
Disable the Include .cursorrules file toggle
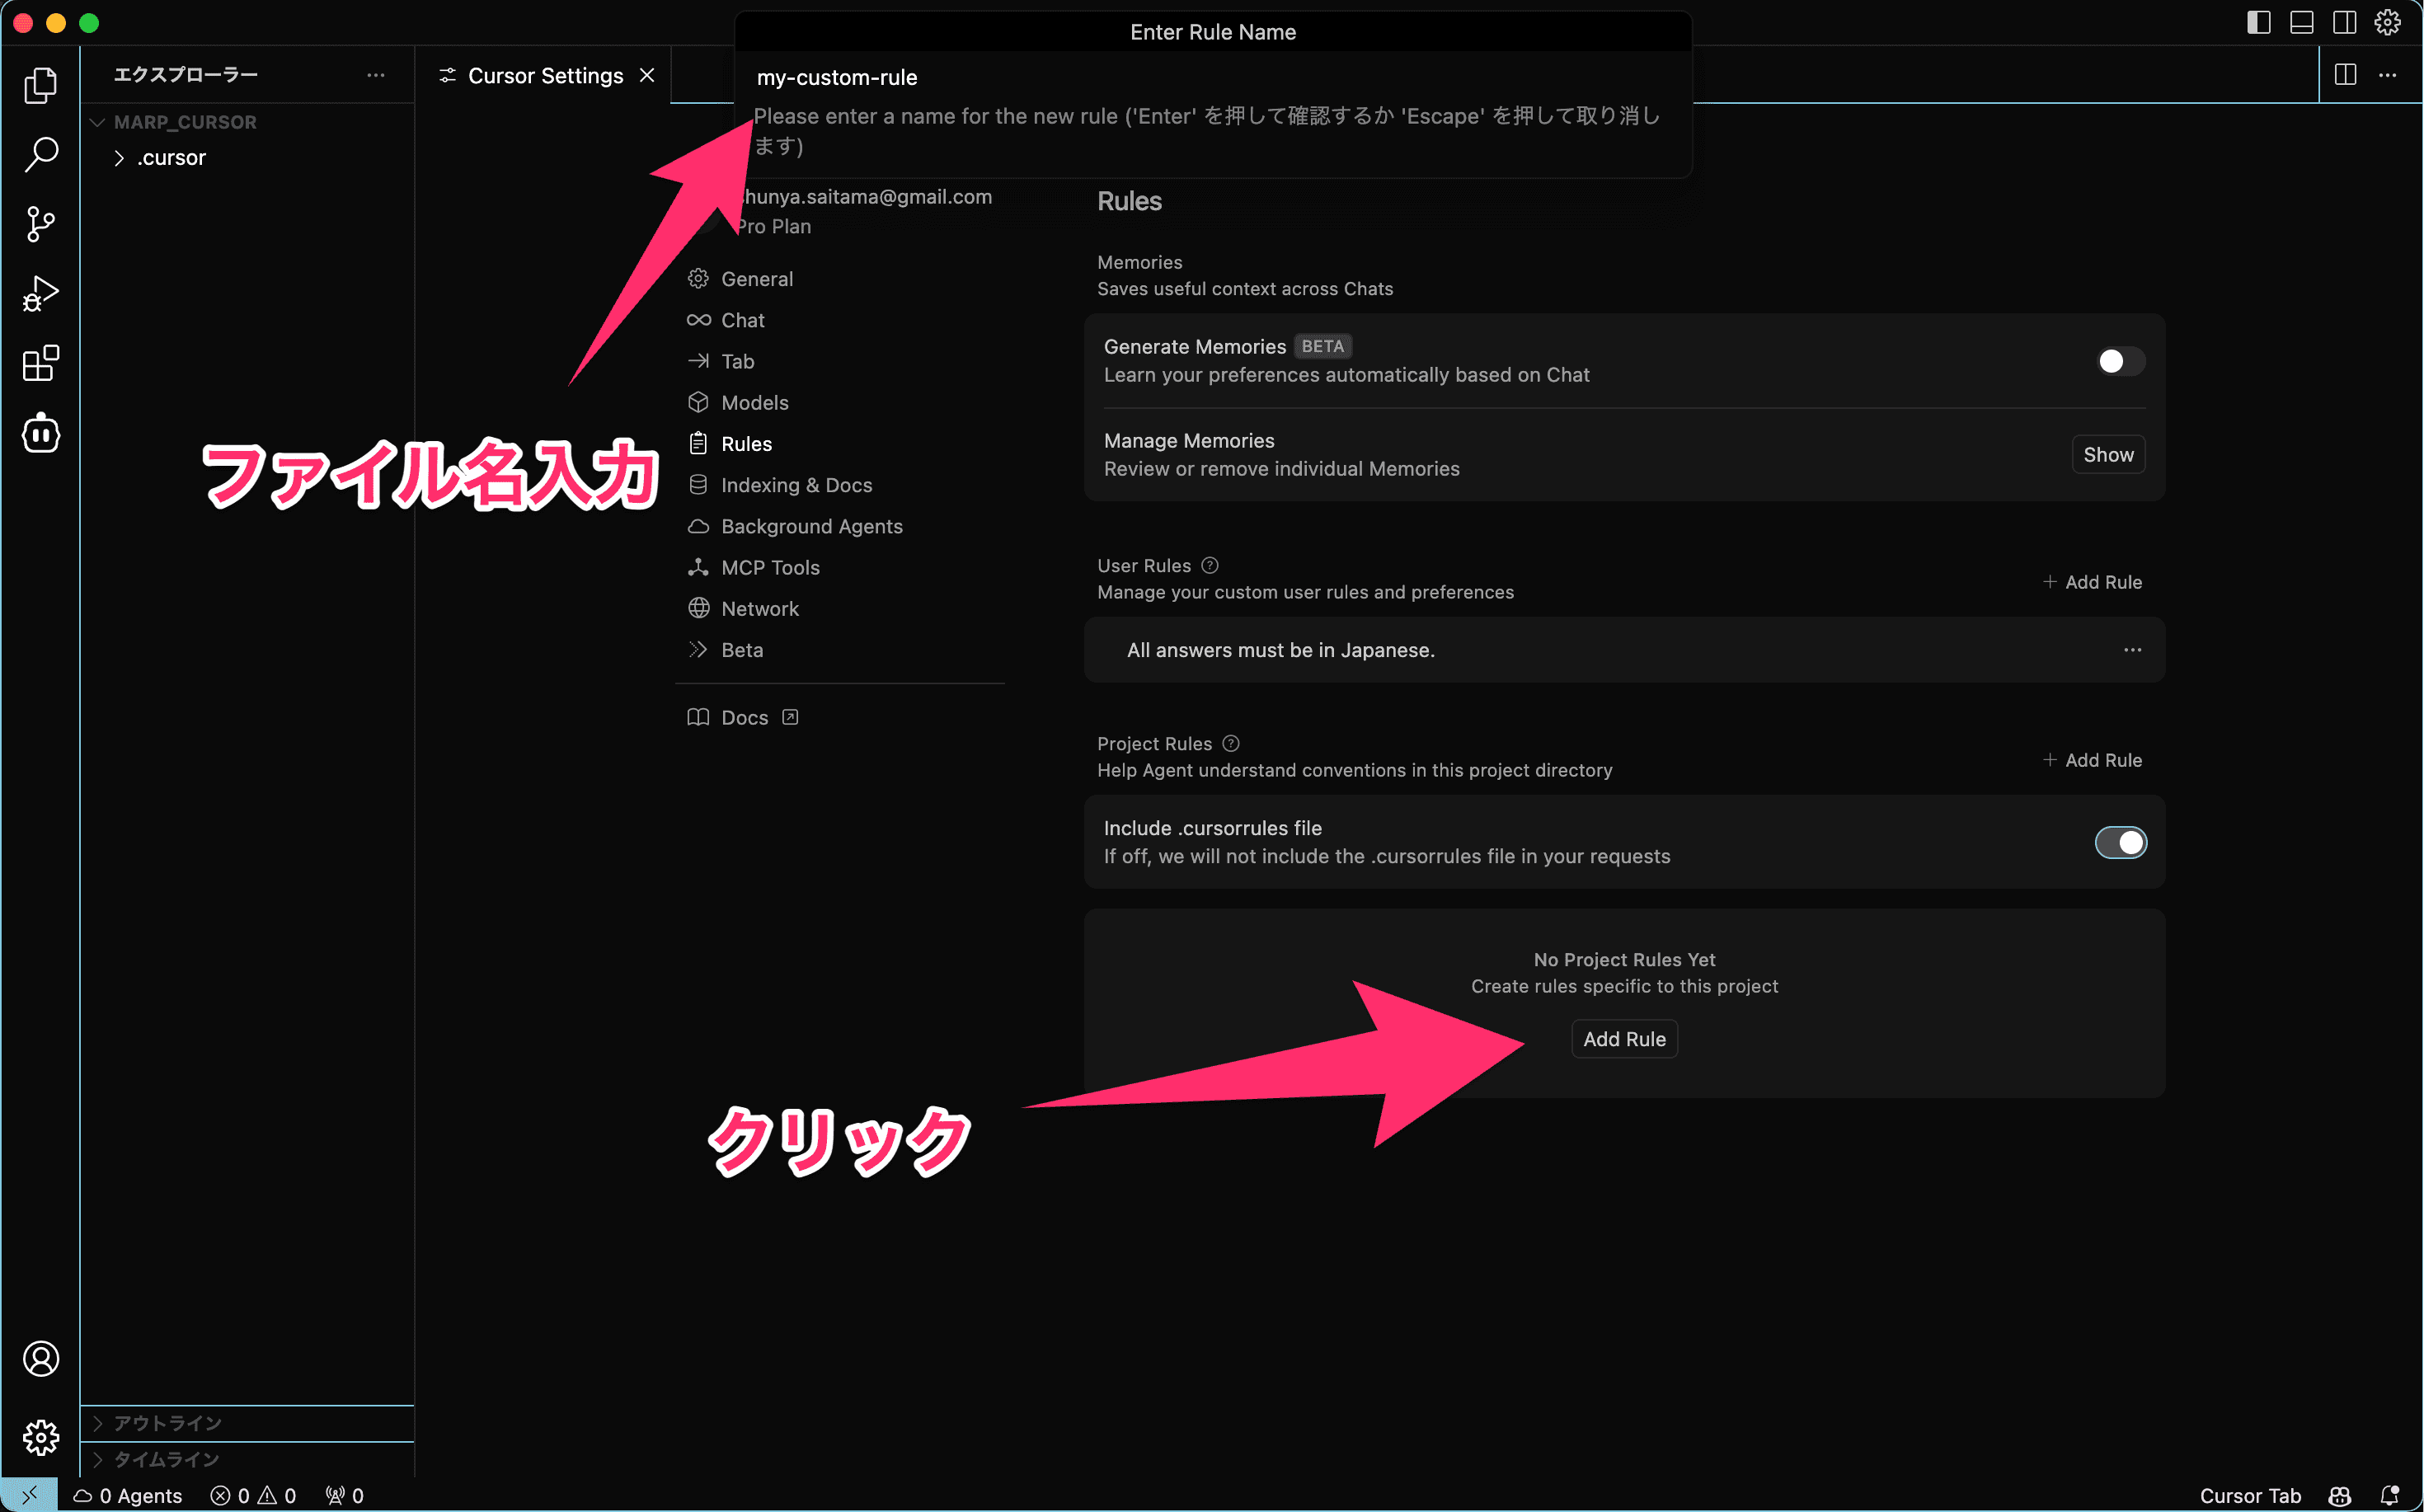2120,843
